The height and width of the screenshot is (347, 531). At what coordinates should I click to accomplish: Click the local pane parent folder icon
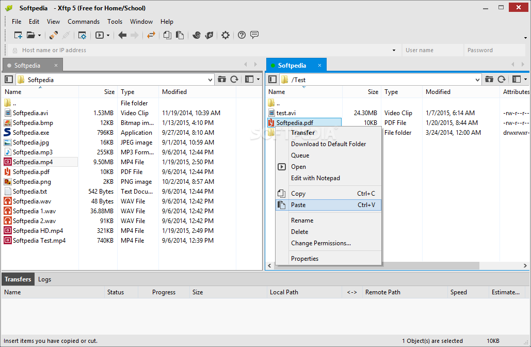pyautogui.click(x=222, y=80)
